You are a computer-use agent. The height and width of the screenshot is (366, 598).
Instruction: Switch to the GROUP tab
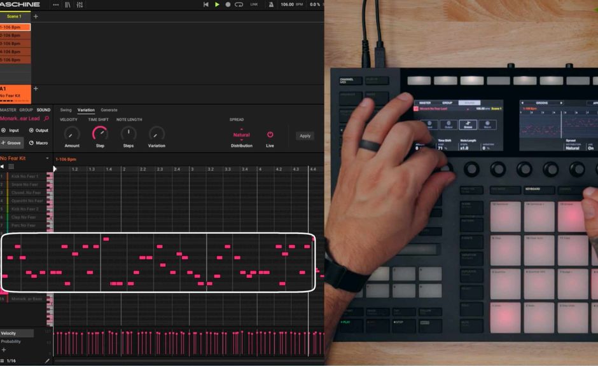pyautogui.click(x=26, y=110)
